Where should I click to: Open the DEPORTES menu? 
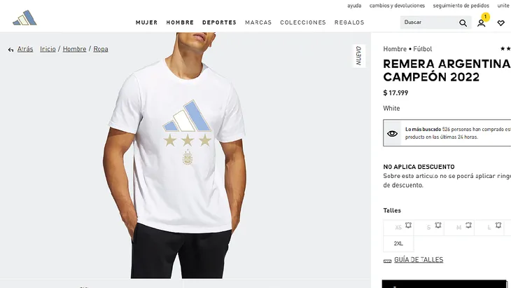point(219,22)
